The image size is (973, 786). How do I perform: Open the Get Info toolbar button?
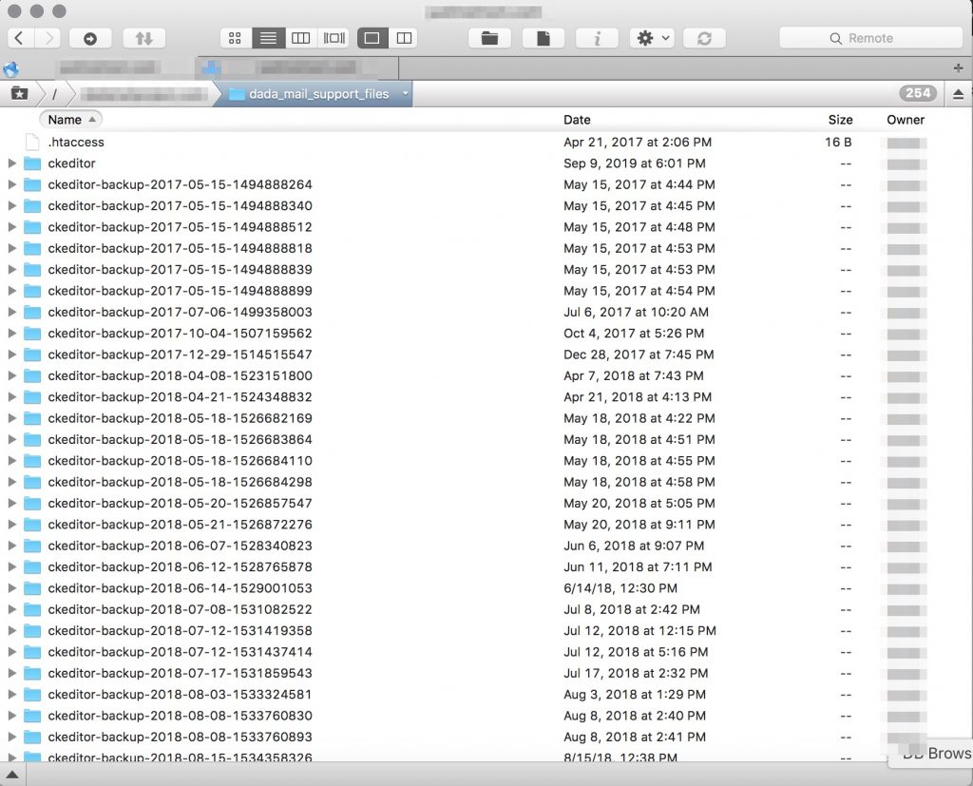pos(597,39)
